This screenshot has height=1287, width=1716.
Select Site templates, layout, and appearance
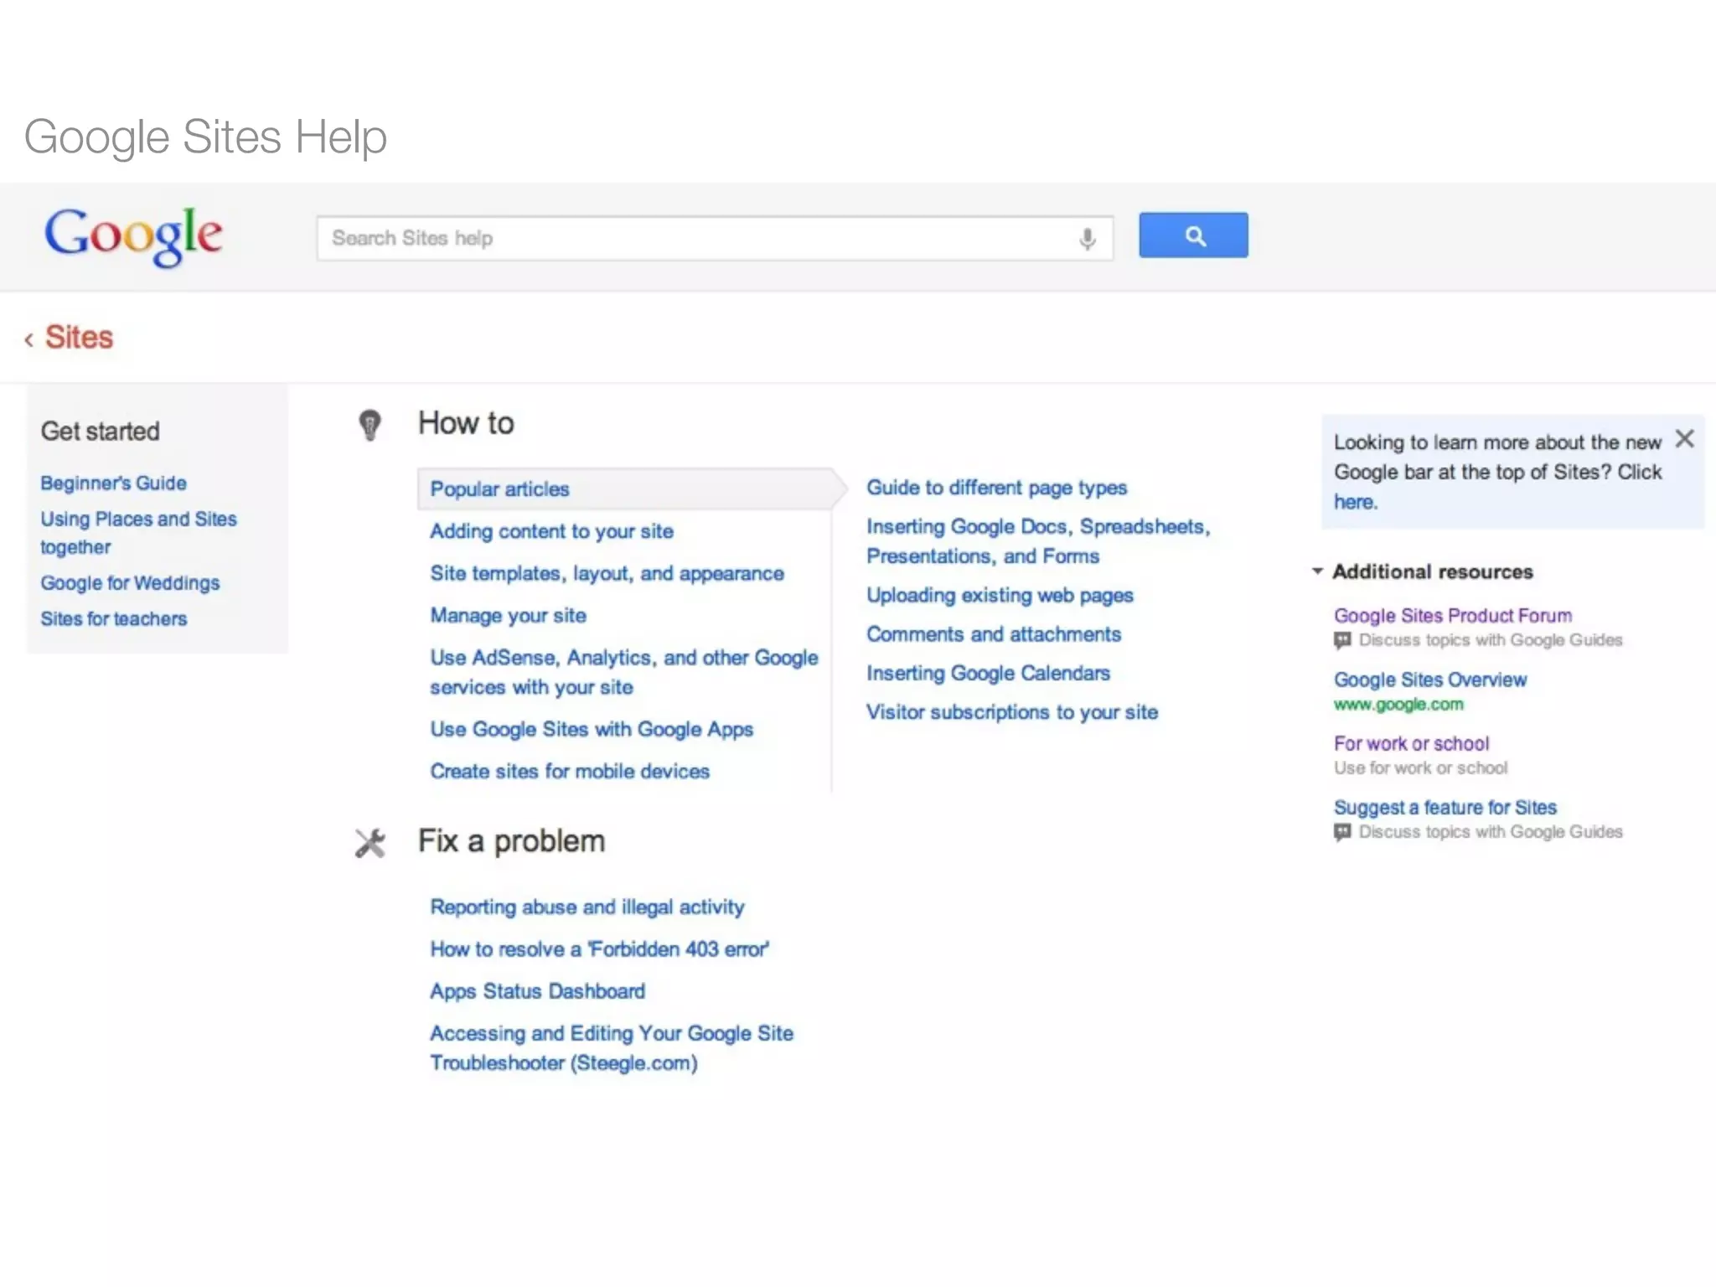click(x=607, y=574)
